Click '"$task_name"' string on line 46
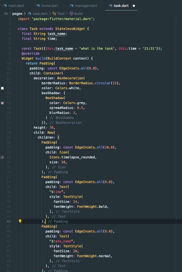 pyautogui.click(x=61, y=241)
